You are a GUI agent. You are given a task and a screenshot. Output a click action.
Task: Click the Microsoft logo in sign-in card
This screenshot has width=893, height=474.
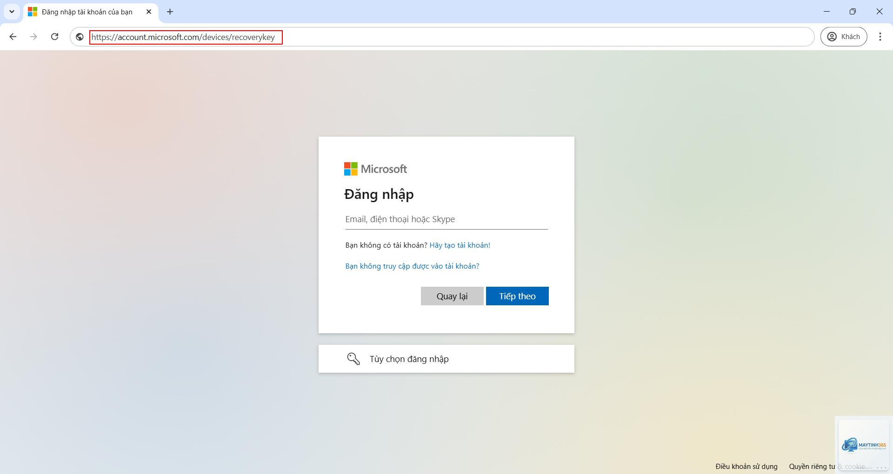[375, 169]
